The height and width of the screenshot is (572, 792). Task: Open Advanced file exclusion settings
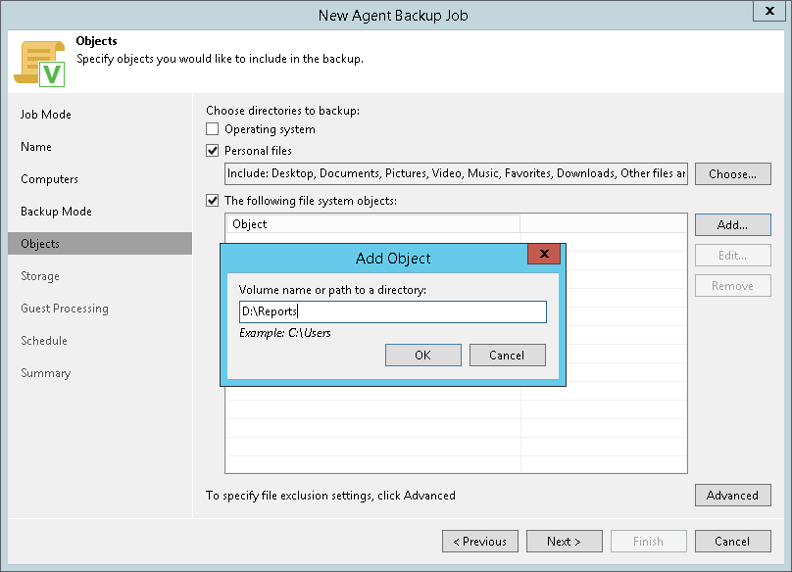tap(732, 496)
